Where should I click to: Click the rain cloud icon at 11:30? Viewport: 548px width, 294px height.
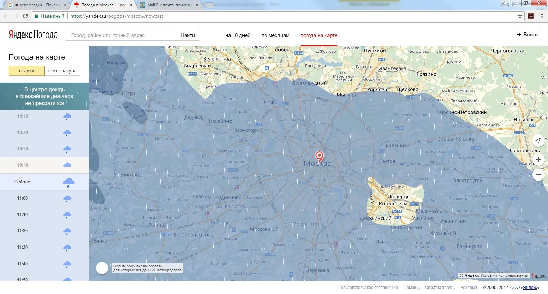pos(67,248)
